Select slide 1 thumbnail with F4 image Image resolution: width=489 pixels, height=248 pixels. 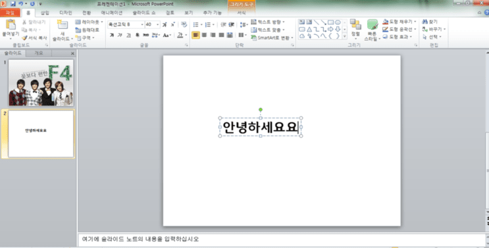point(41,83)
